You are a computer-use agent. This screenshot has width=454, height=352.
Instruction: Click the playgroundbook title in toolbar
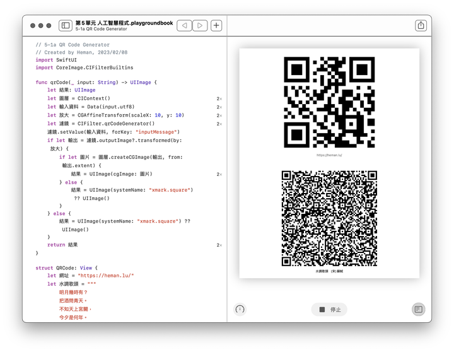click(x=124, y=23)
